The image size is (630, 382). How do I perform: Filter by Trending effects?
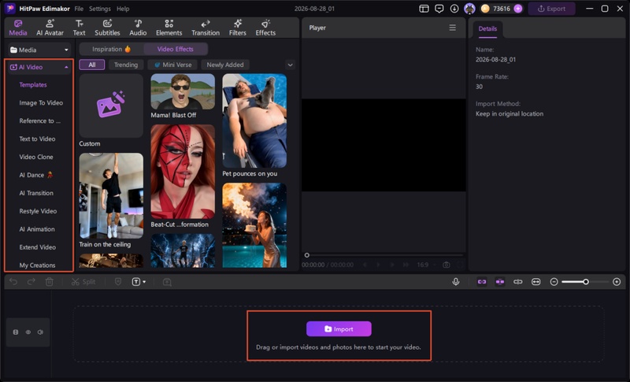pos(126,65)
